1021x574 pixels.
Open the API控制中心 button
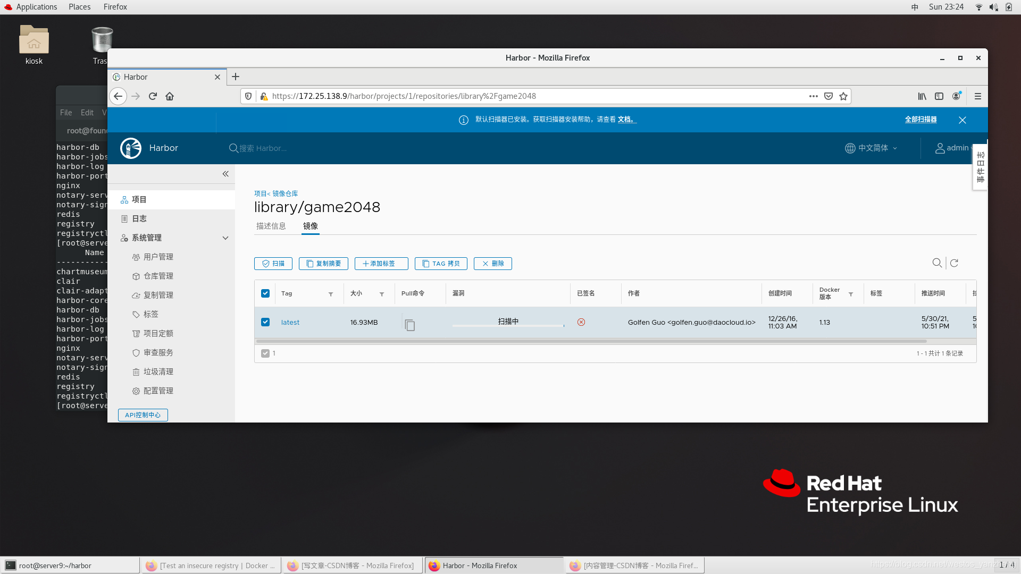[143, 415]
